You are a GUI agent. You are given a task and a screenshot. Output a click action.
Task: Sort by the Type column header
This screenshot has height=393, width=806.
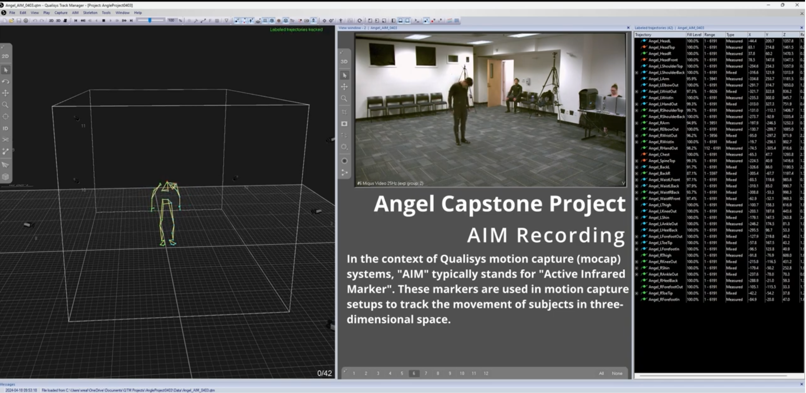click(x=736, y=35)
